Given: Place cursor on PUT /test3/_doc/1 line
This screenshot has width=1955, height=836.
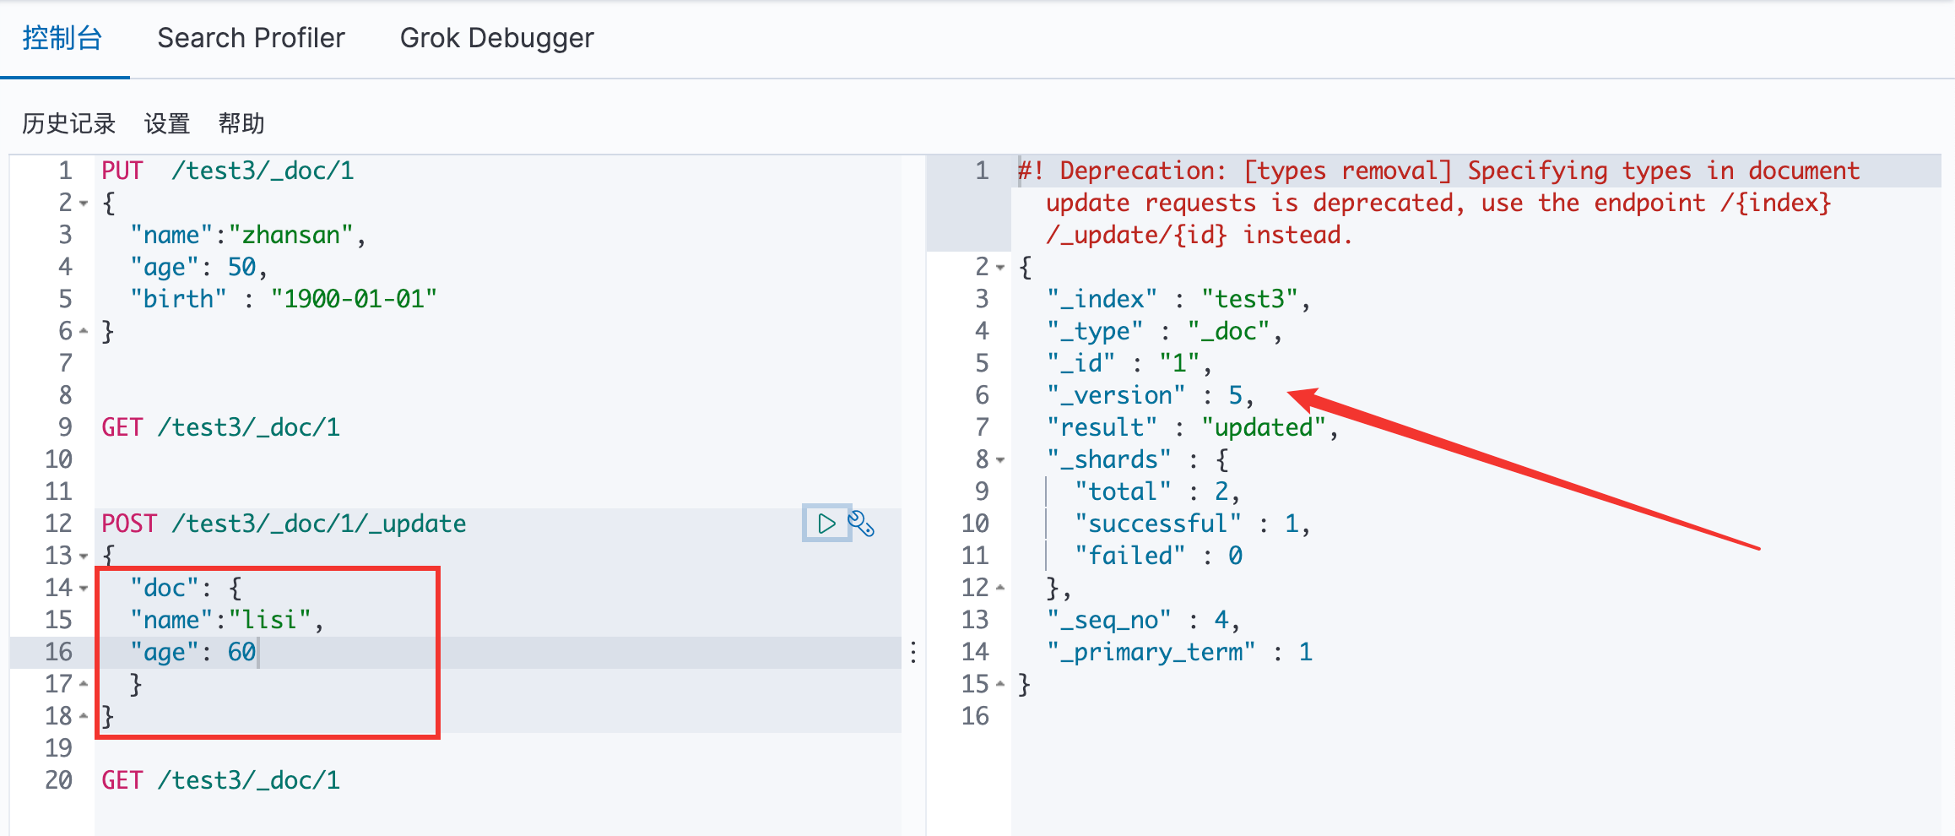Looking at the screenshot, I should [x=228, y=171].
